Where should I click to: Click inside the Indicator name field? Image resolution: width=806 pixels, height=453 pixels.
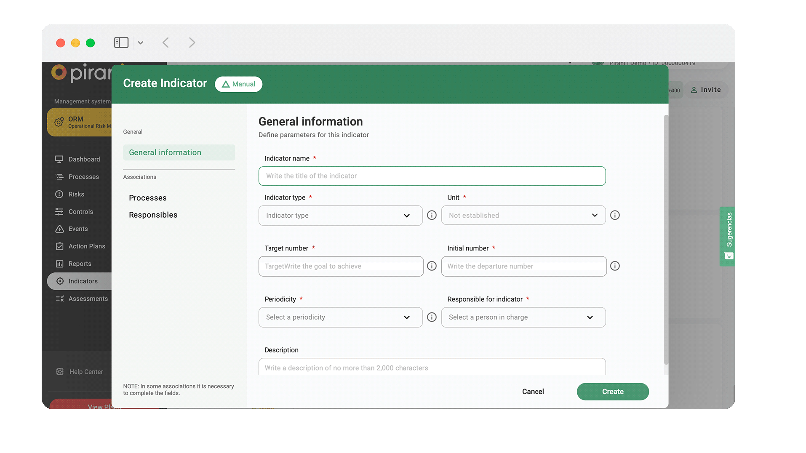tap(432, 176)
